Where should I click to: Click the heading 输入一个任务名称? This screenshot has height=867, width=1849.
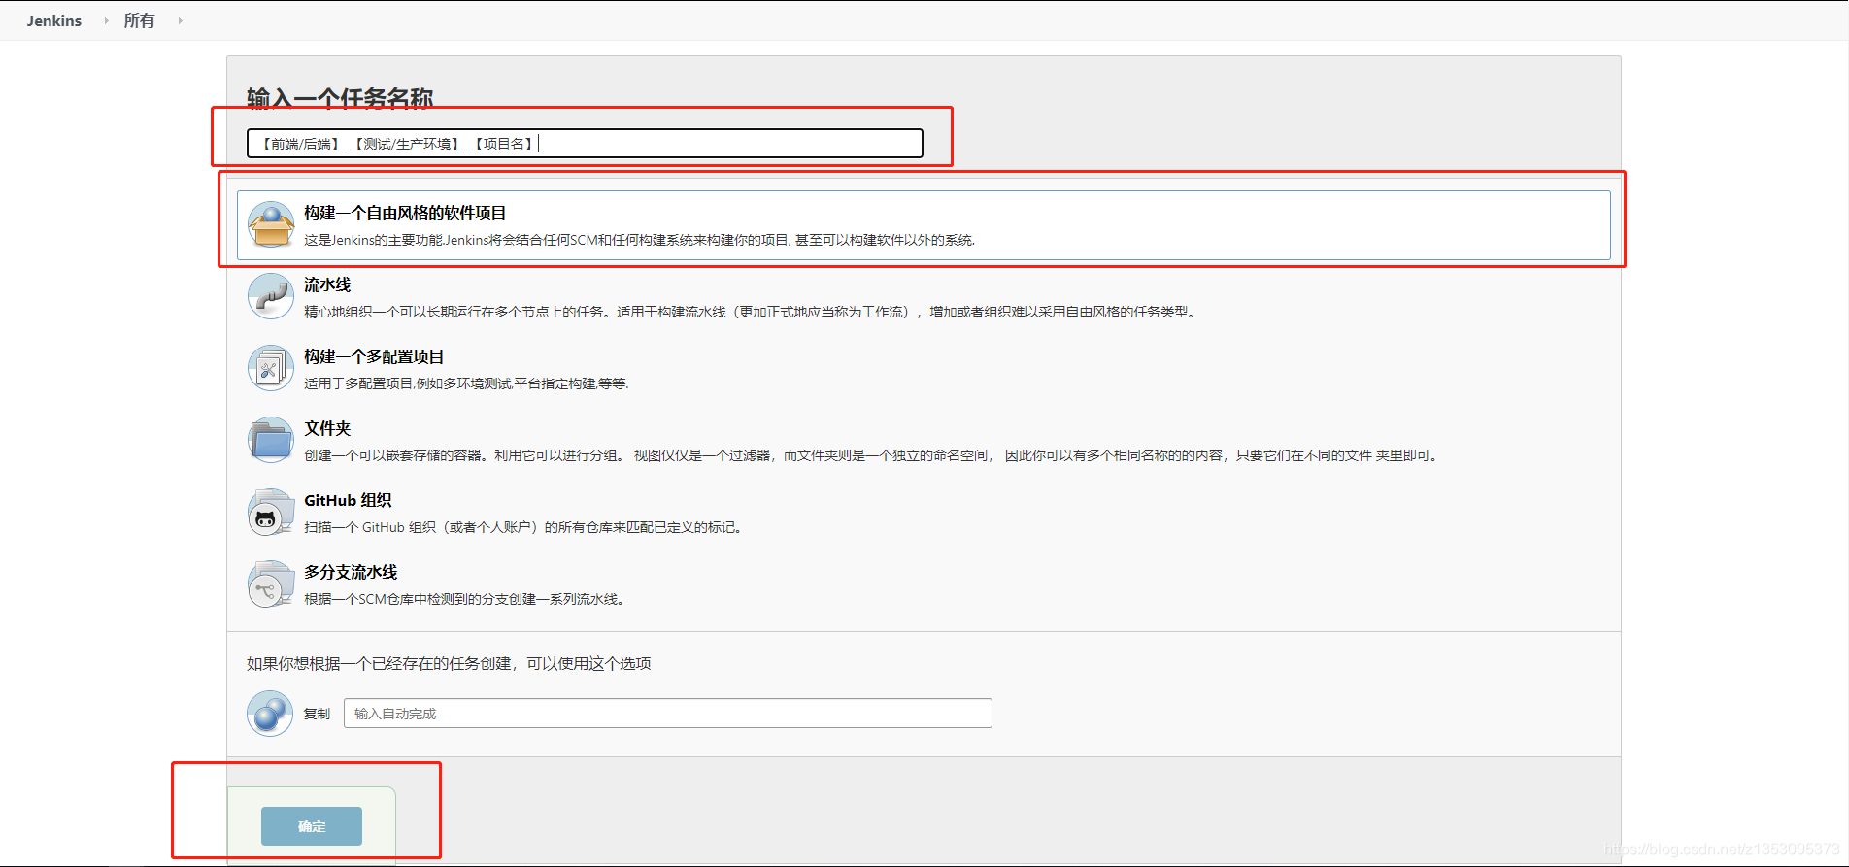click(x=340, y=98)
